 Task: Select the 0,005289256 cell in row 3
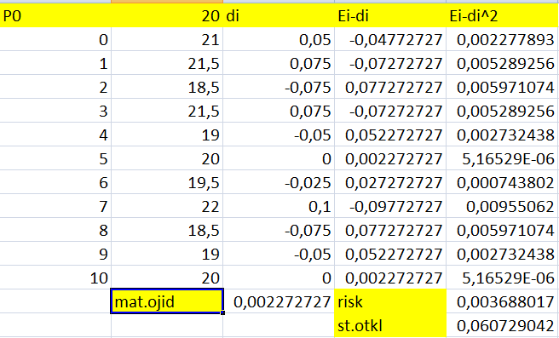pyautogui.click(x=502, y=111)
